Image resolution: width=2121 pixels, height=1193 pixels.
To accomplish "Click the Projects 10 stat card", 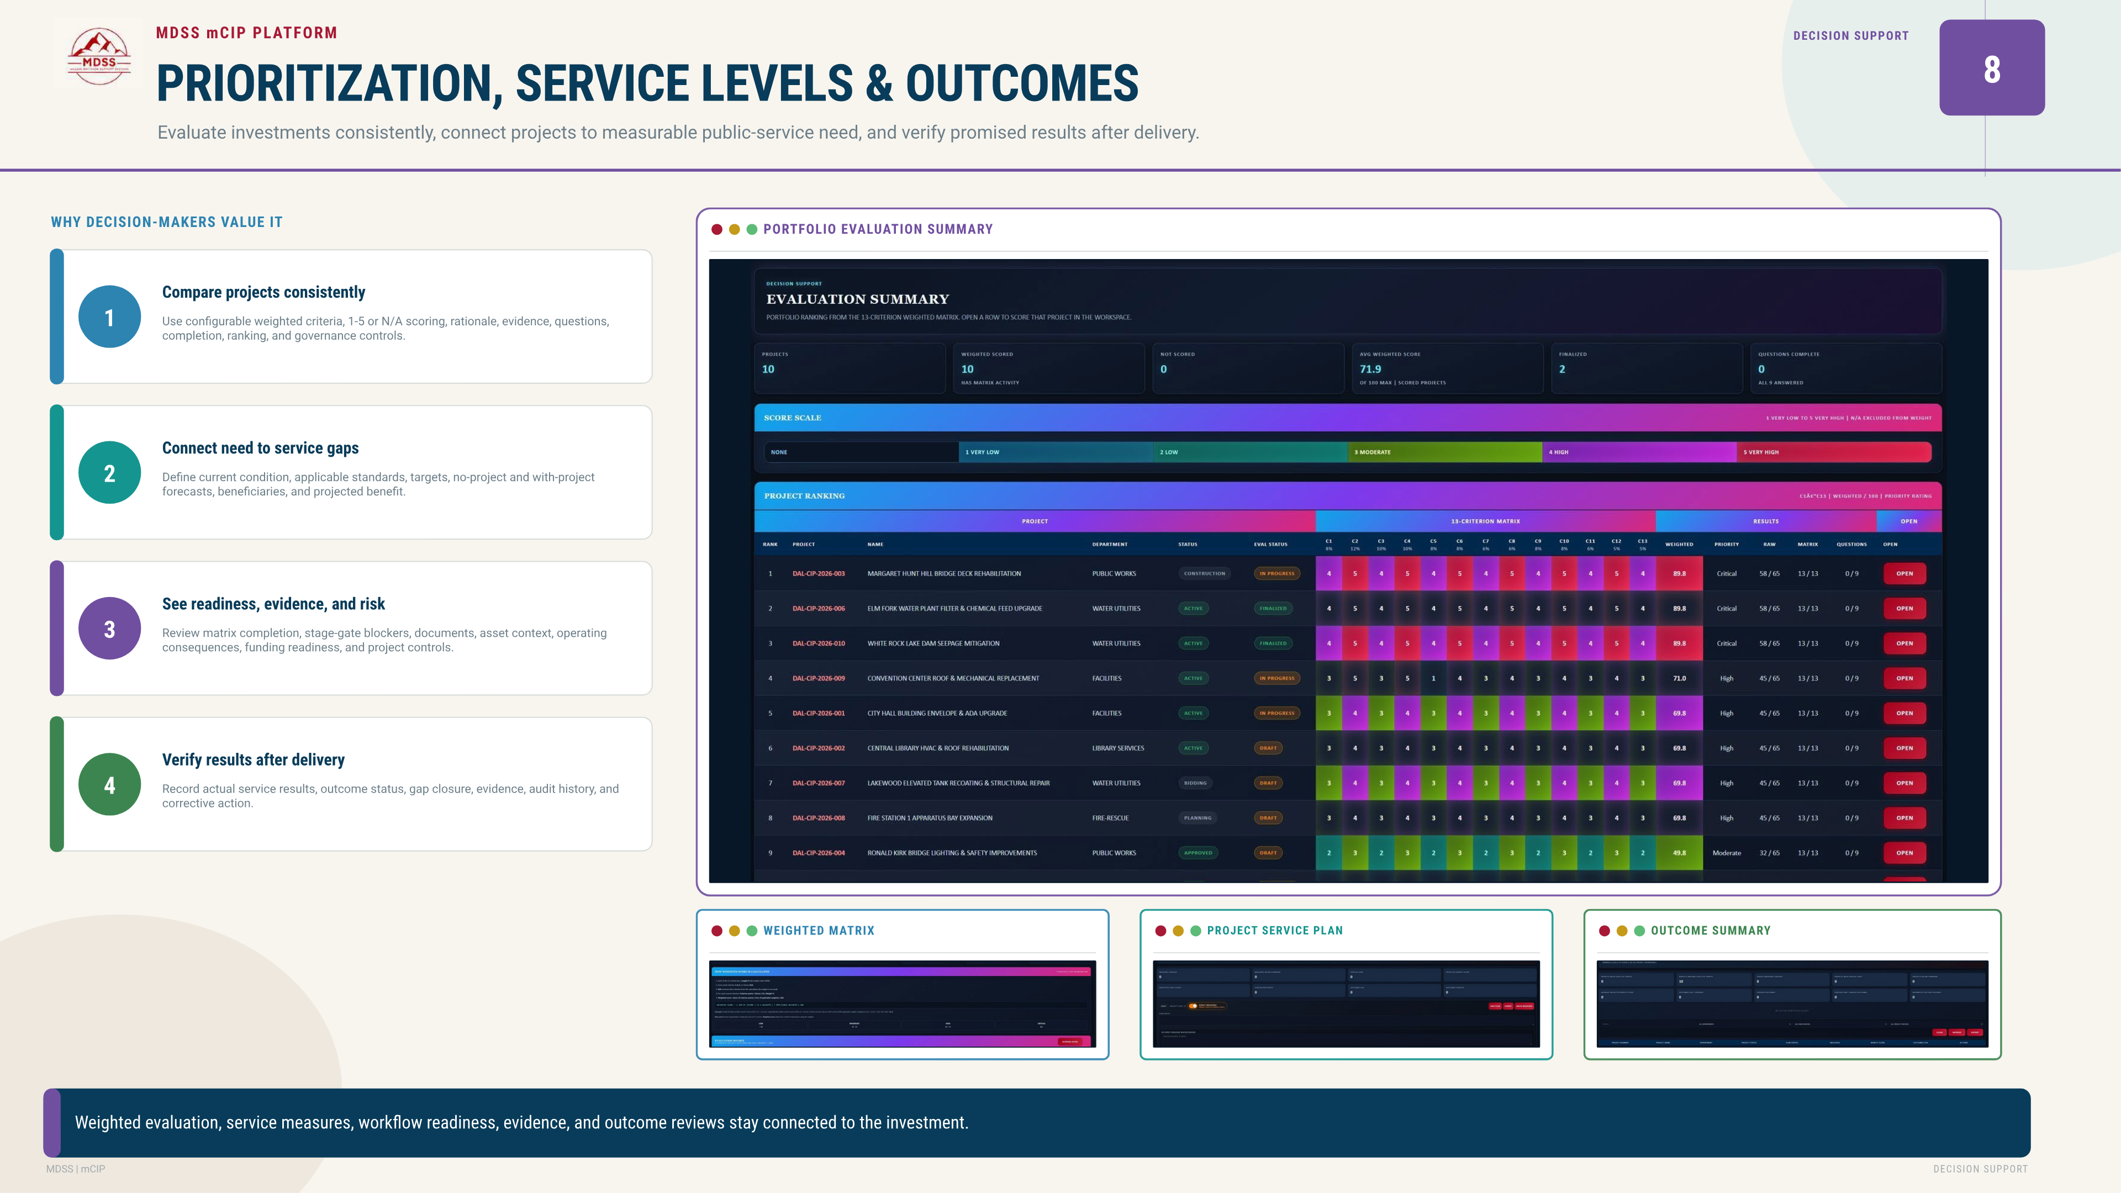I will pos(850,368).
